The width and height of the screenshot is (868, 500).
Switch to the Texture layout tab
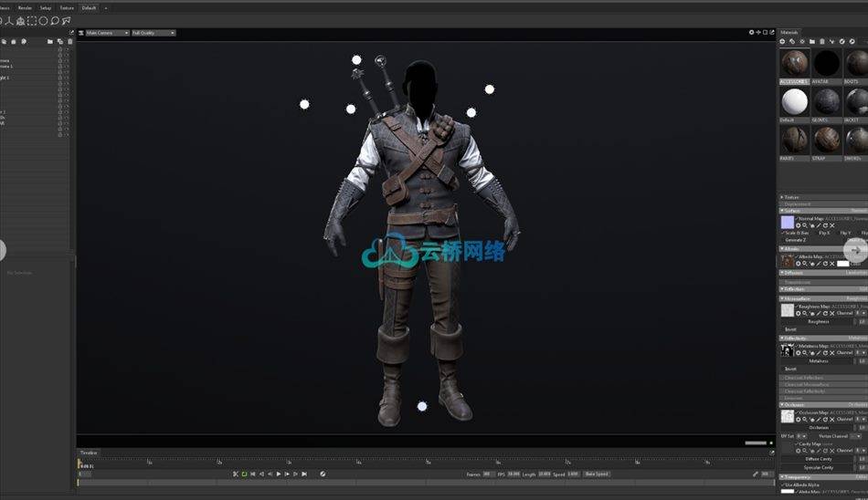[67, 7]
